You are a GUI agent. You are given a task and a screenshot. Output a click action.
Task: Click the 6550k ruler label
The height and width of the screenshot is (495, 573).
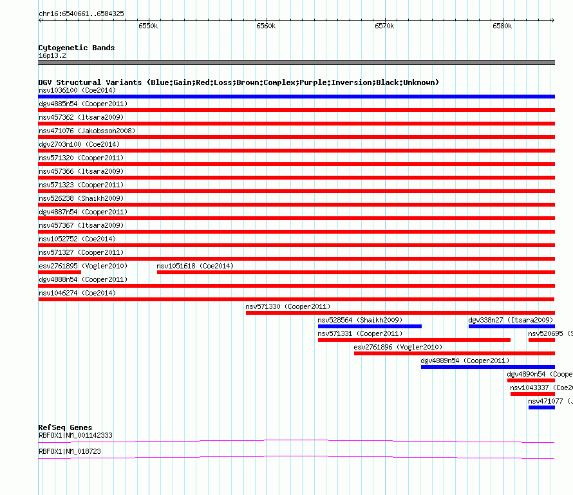click(148, 26)
